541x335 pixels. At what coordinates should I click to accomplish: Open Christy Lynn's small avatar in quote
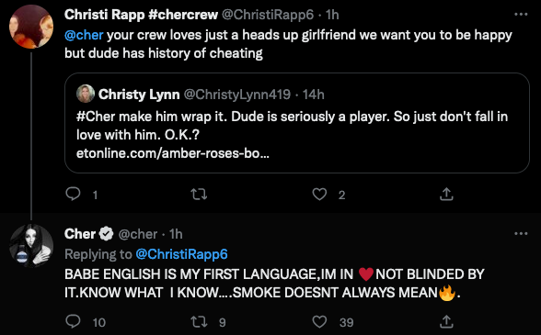coord(86,94)
